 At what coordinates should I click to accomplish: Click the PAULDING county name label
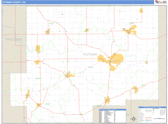tap(14, 39)
